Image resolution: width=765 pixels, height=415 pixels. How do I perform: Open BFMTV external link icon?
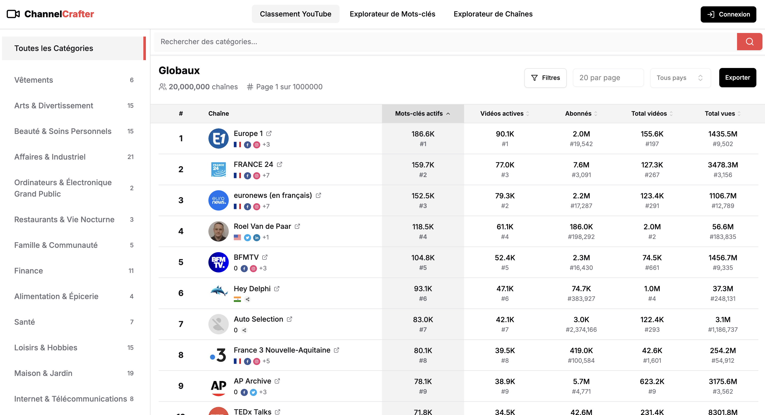coord(265,257)
